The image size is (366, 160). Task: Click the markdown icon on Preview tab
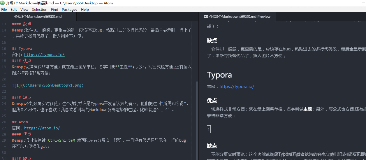click(x=206, y=17)
